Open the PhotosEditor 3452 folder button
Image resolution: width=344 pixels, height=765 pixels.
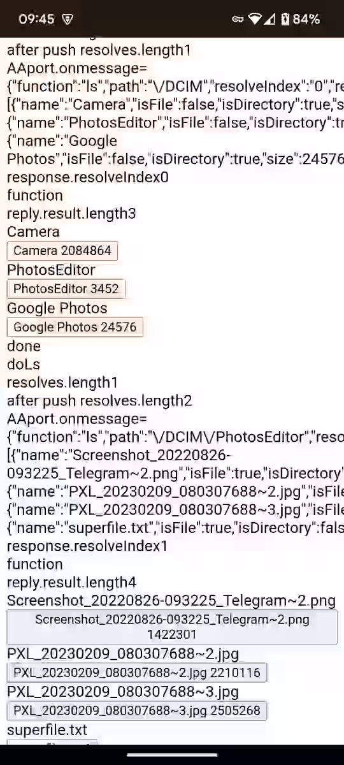pos(66,289)
